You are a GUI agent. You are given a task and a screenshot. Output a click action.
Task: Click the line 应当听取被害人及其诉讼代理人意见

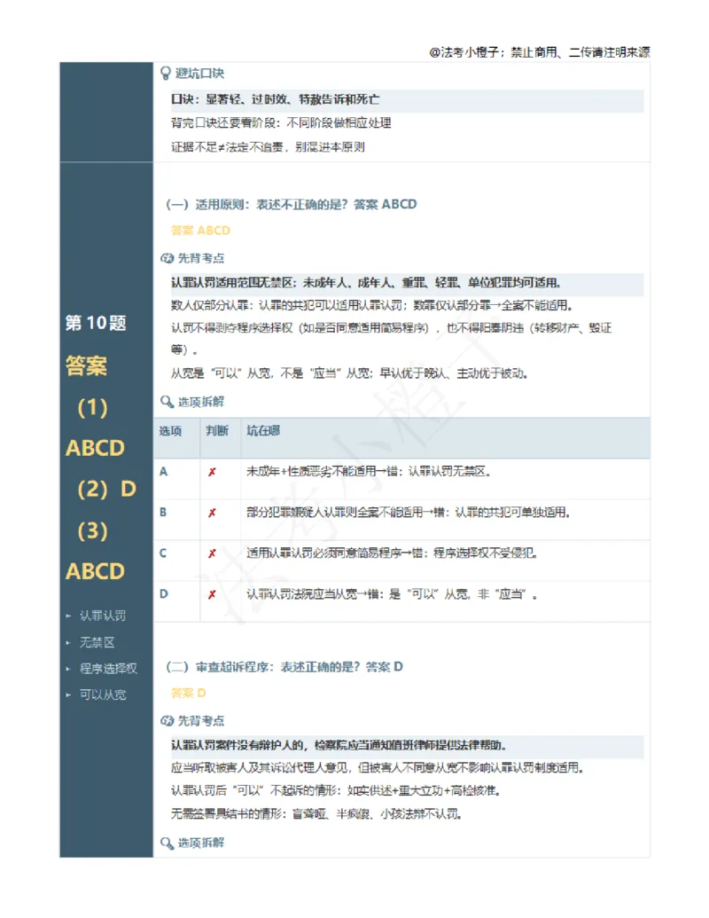pos(378,768)
